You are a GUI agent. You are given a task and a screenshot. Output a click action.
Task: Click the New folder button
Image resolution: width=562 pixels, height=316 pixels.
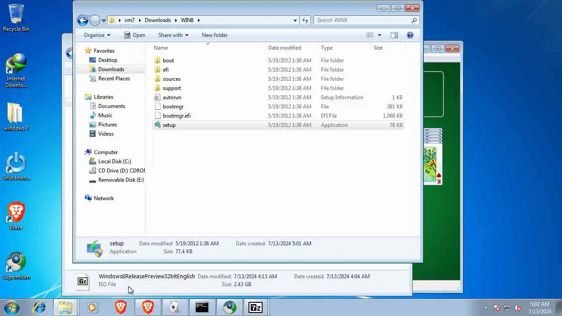point(215,35)
